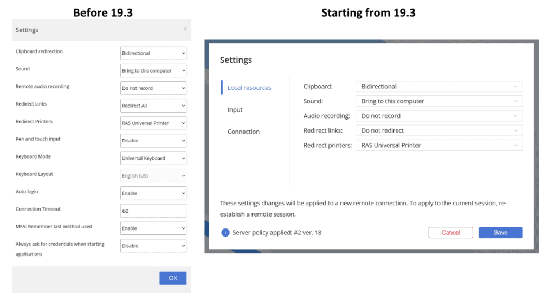Open Pen and touch input dropdown

pyautogui.click(x=153, y=141)
